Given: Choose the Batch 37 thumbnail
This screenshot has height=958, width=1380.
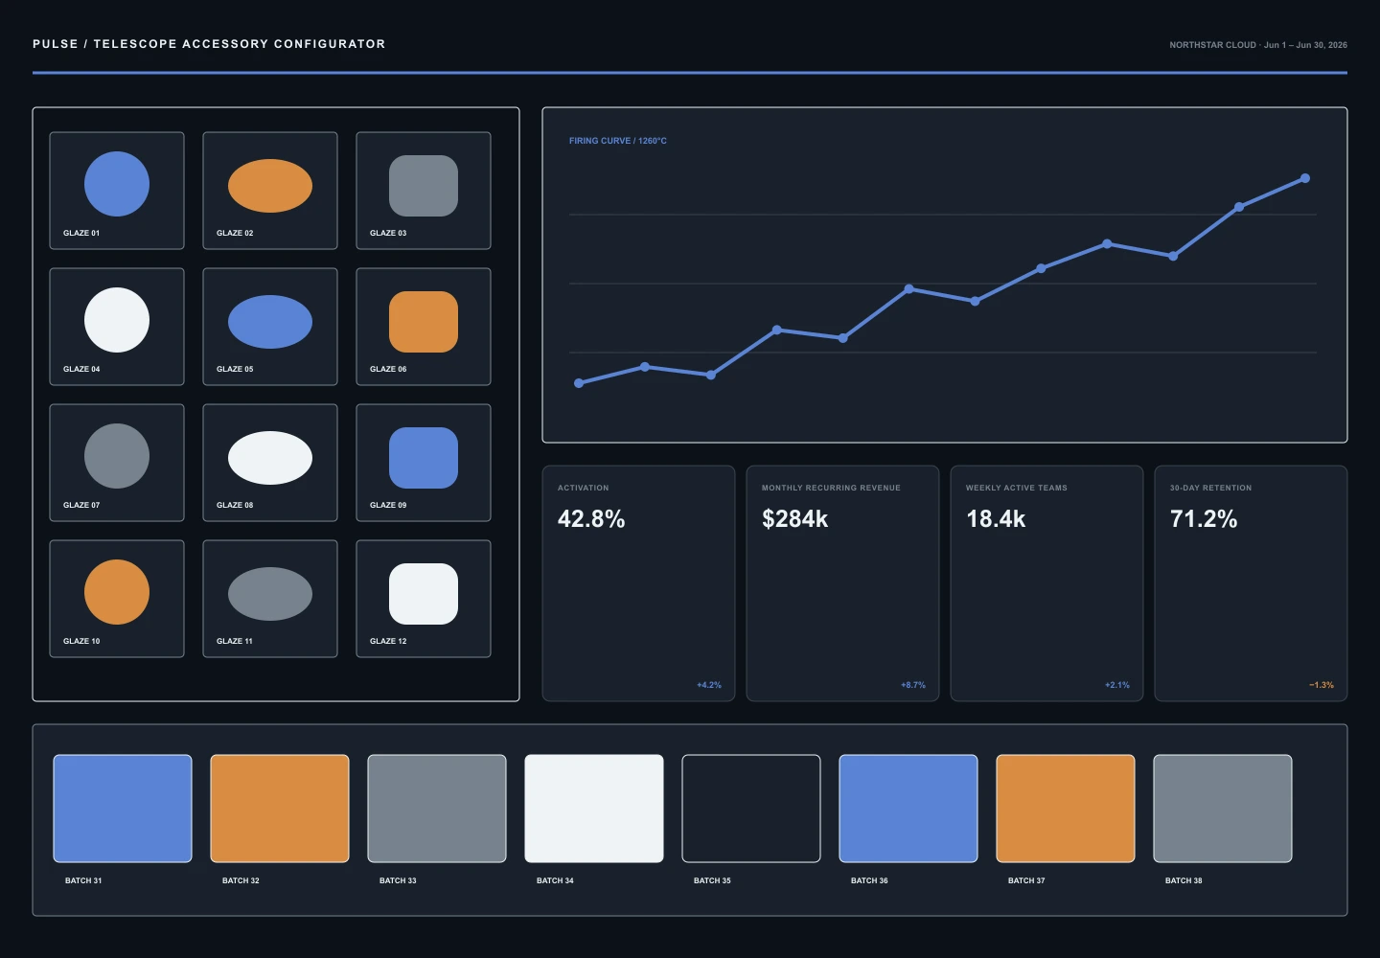Looking at the screenshot, I should click(x=1066, y=809).
